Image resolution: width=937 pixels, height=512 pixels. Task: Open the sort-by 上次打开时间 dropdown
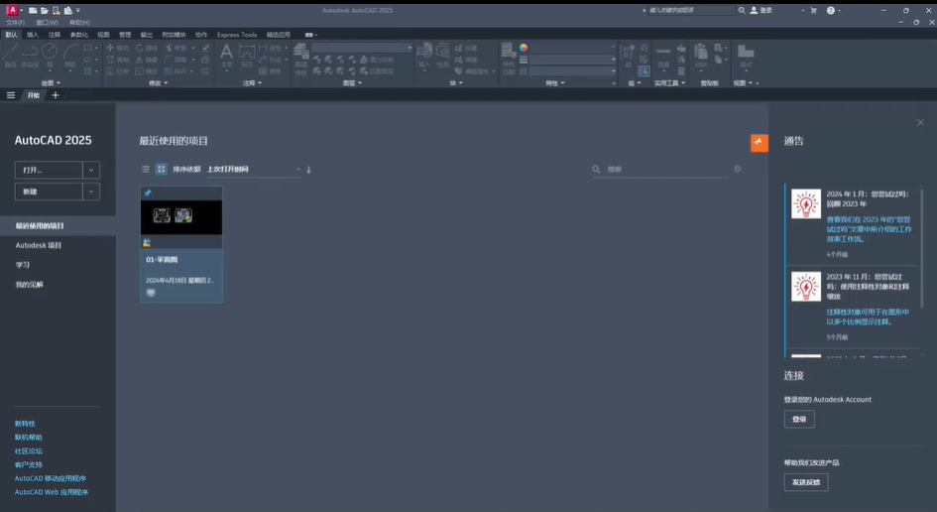pyautogui.click(x=254, y=170)
